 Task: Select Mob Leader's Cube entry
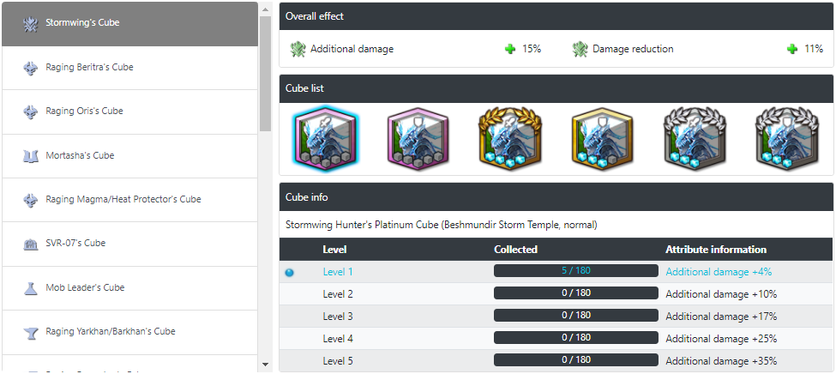coord(129,288)
